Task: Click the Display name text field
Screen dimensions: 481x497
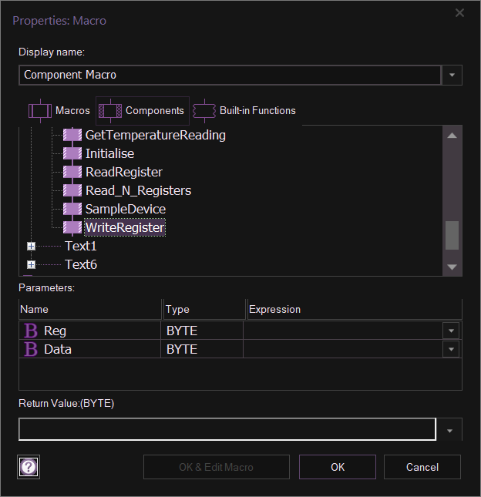Action: (x=230, y=75)
